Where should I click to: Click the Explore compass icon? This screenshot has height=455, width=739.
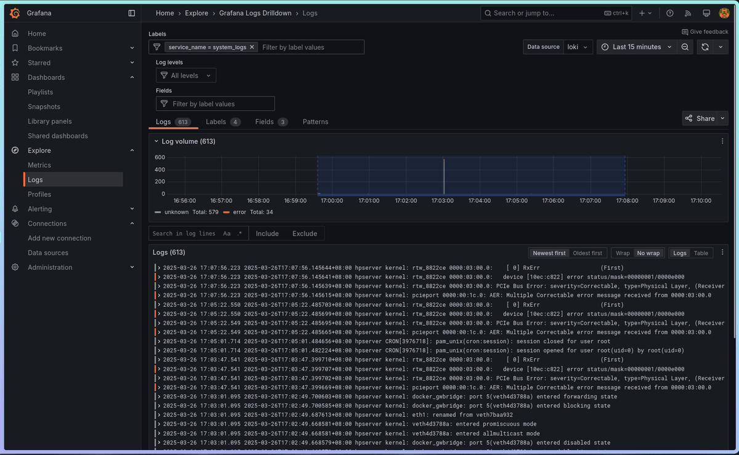pos(15,151)
